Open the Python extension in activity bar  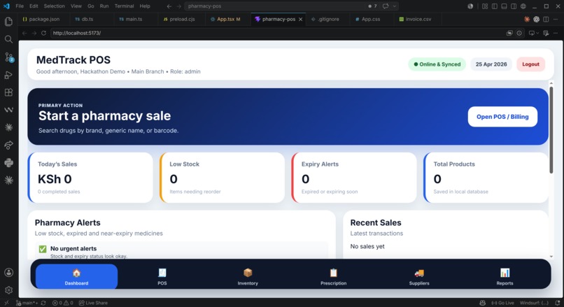(x=8, y=163)
